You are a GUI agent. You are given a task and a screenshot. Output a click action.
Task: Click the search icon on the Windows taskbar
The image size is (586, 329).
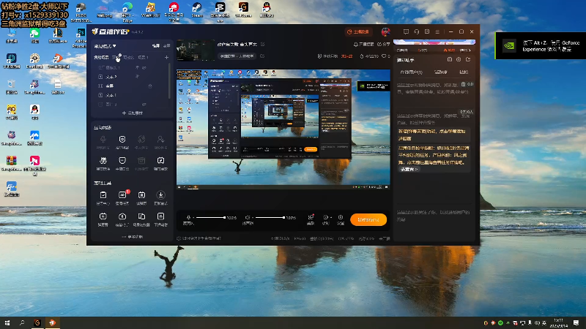click(x=22, y=322)
